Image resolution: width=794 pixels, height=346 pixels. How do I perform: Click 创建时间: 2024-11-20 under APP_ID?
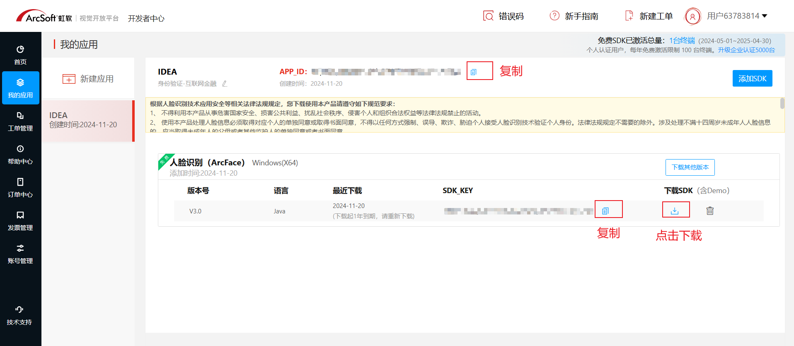[x=311, y=84]
